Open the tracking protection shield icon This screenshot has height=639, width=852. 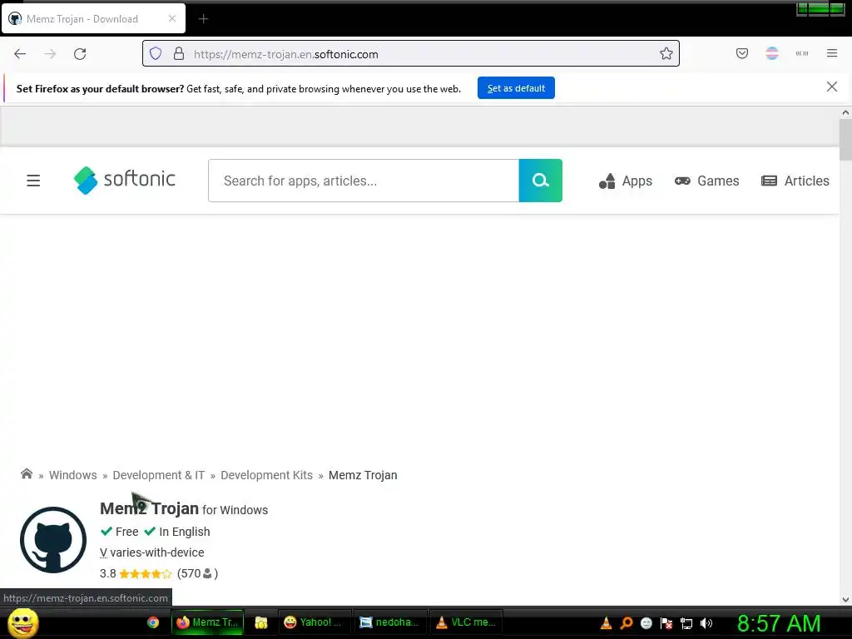pos(156,54)
